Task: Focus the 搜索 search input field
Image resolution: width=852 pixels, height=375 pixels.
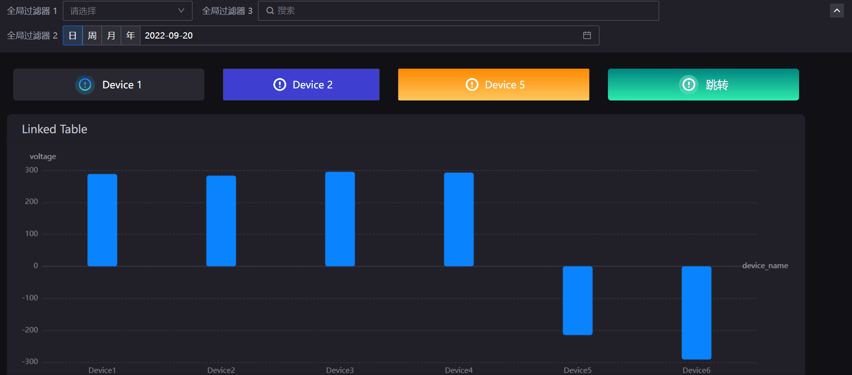Action: [x=462, y=11]
